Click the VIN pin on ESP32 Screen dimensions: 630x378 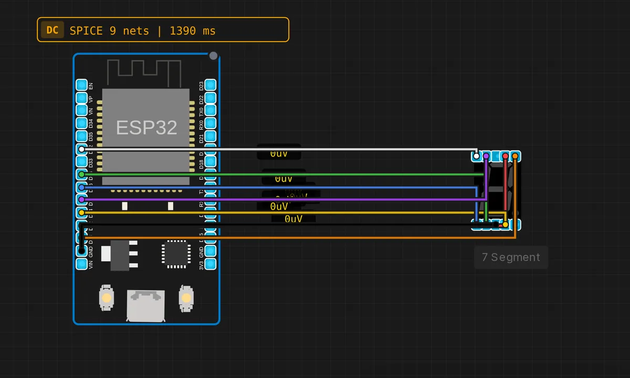(81, 264)
